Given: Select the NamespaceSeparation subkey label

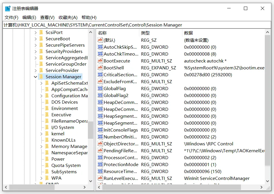Looking at the screenshot, I should 70,153.
